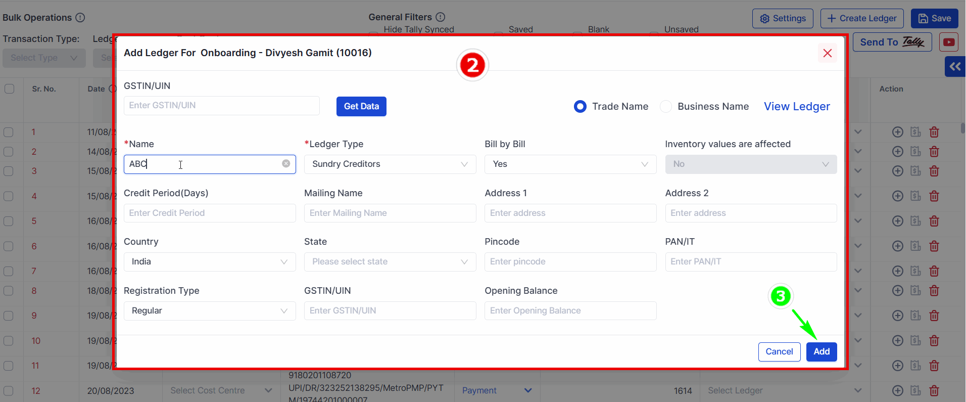
Task: Click the PAN/IT input field
Action: pyautogui.click(x=751, y=261)
